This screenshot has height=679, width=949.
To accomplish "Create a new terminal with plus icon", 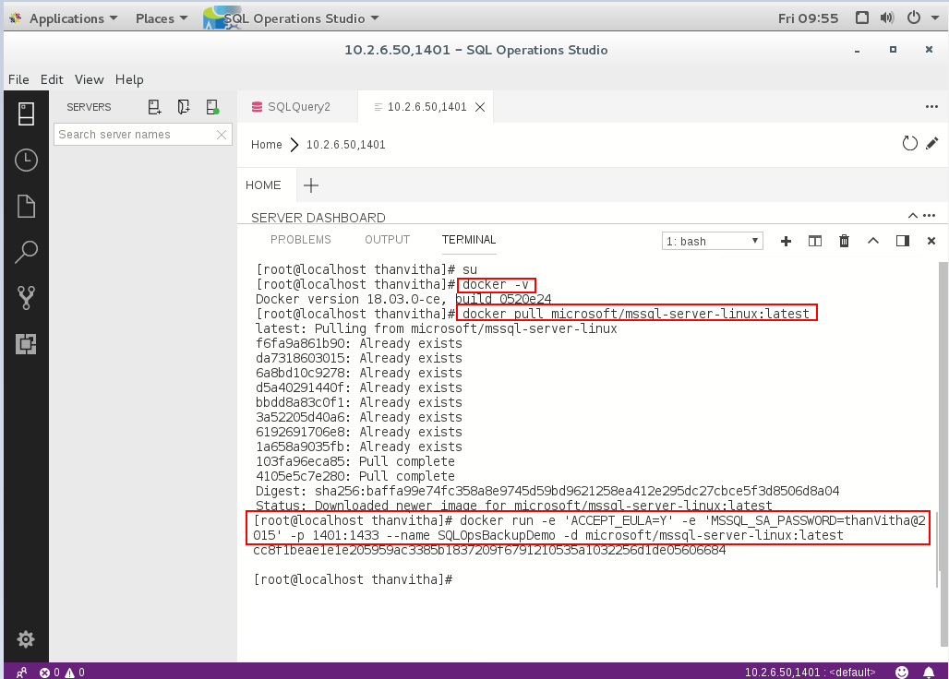I will [x=787, y=241].
